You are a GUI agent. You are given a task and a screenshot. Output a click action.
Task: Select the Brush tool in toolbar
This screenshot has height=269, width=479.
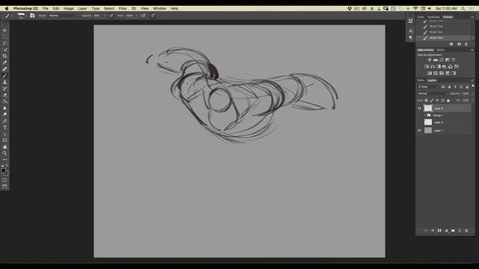coord(4,75)
